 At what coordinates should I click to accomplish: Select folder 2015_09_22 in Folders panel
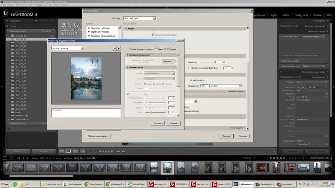[21, 36]
